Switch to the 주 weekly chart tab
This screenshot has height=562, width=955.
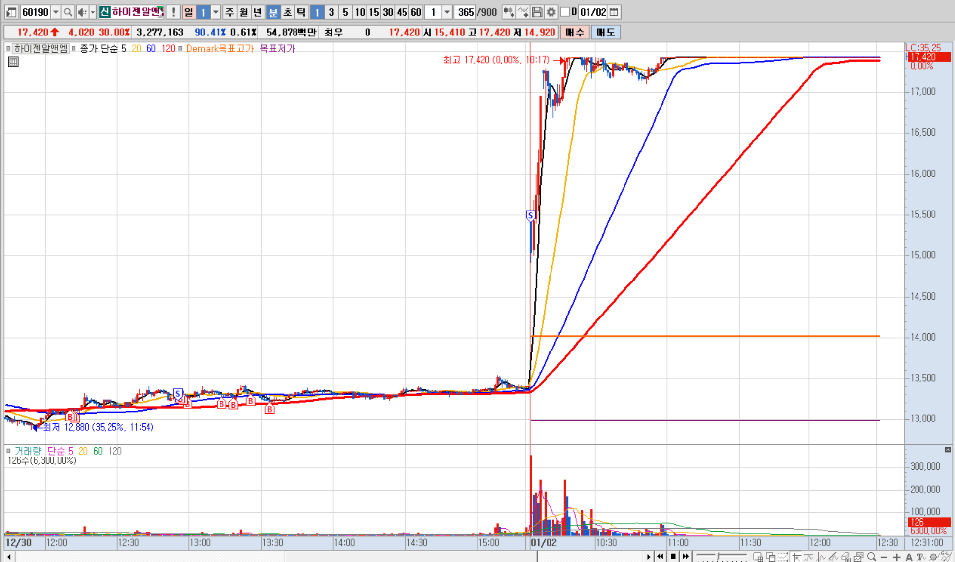229,12
